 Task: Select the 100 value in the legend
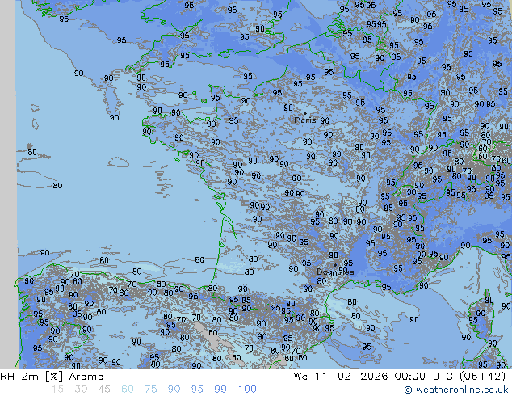tap(247, 389)
